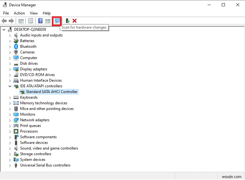Viewport: 245px width, 180px height.
Task: Open the File menu
Action: coord(6,13)
